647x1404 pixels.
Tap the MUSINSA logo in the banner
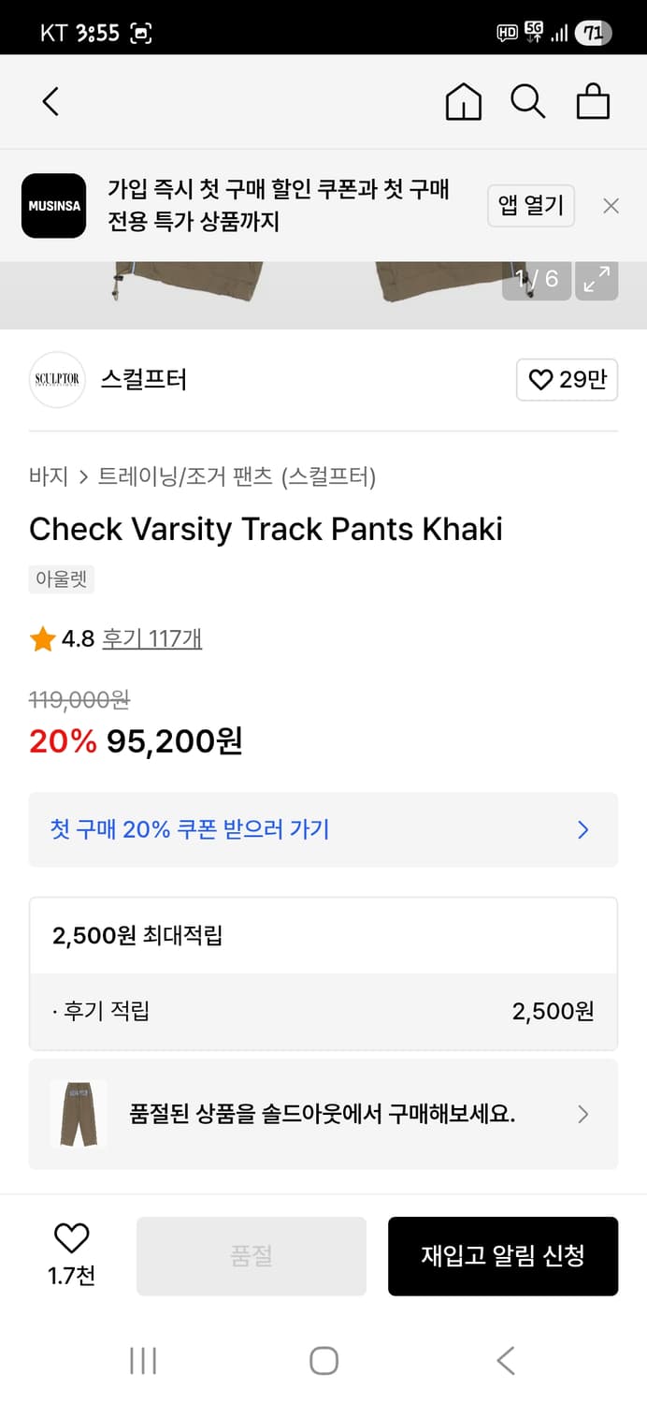[x=53, y=205]
